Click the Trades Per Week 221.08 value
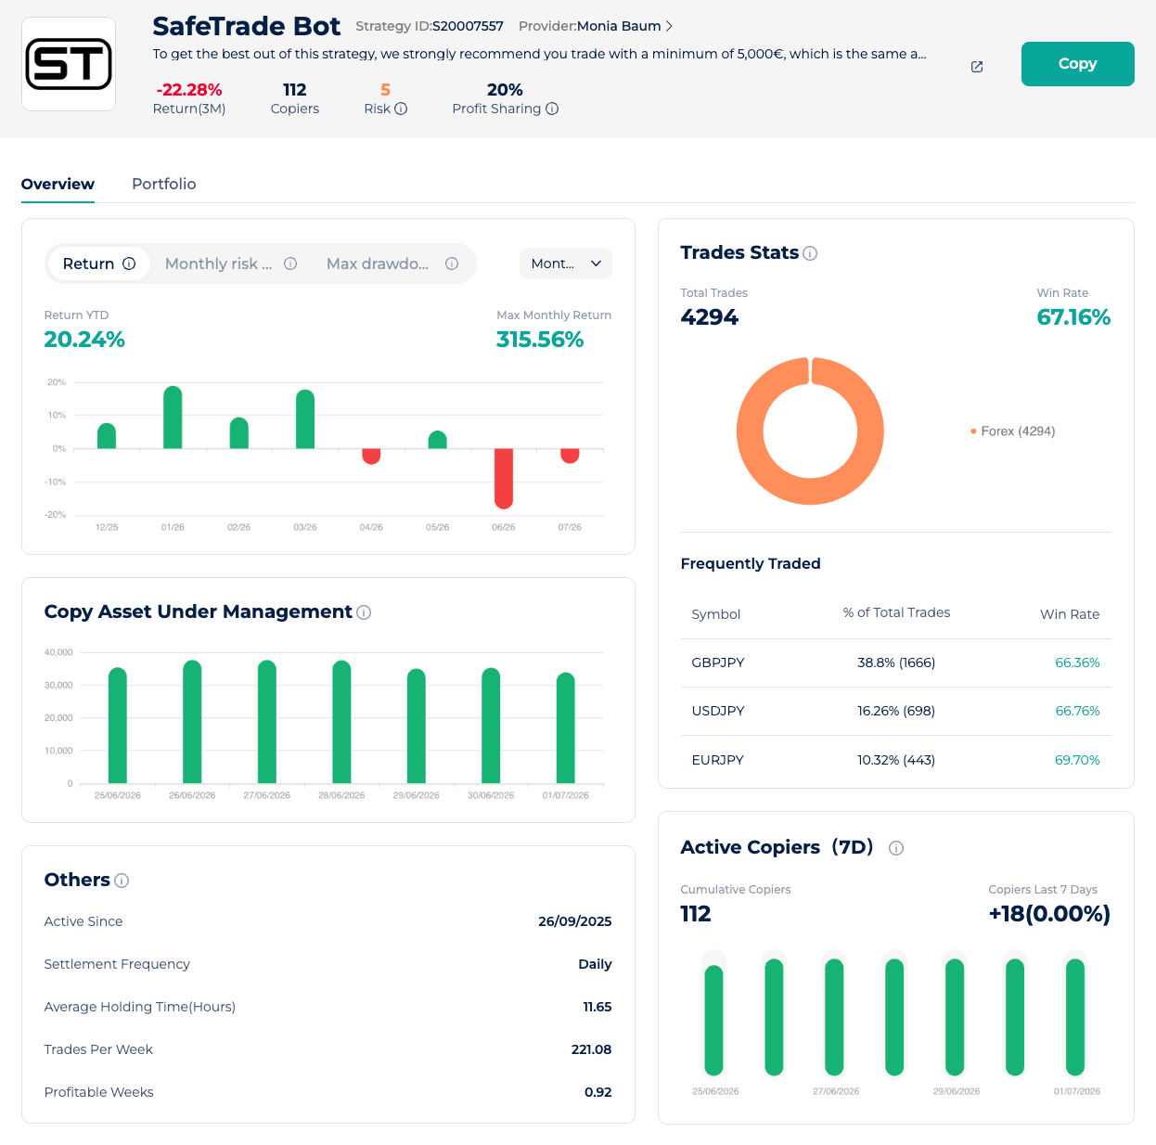Image resolution: width=1156 pixels, height=1145 pixels. point(591,1049)
